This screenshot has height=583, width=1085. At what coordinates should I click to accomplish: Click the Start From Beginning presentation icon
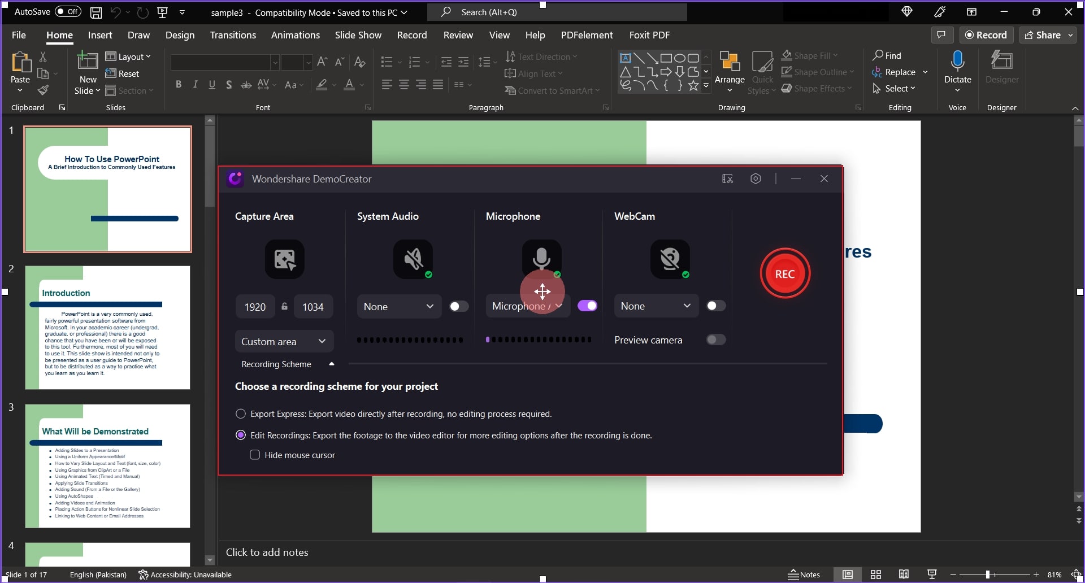[x=162, y=12]
